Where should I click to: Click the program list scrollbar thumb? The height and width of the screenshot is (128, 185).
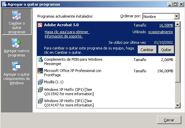coord(177,55)
